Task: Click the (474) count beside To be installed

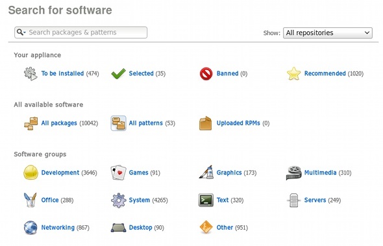Action: (x=93, y=73)
